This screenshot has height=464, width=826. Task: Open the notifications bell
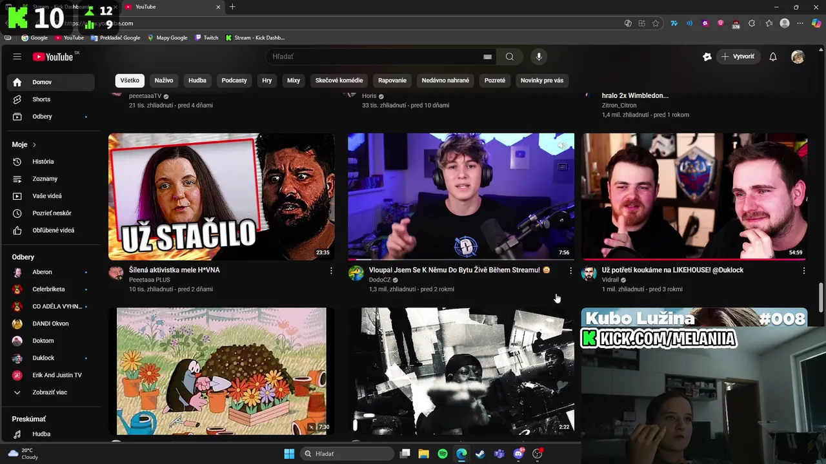coord(773,57)
